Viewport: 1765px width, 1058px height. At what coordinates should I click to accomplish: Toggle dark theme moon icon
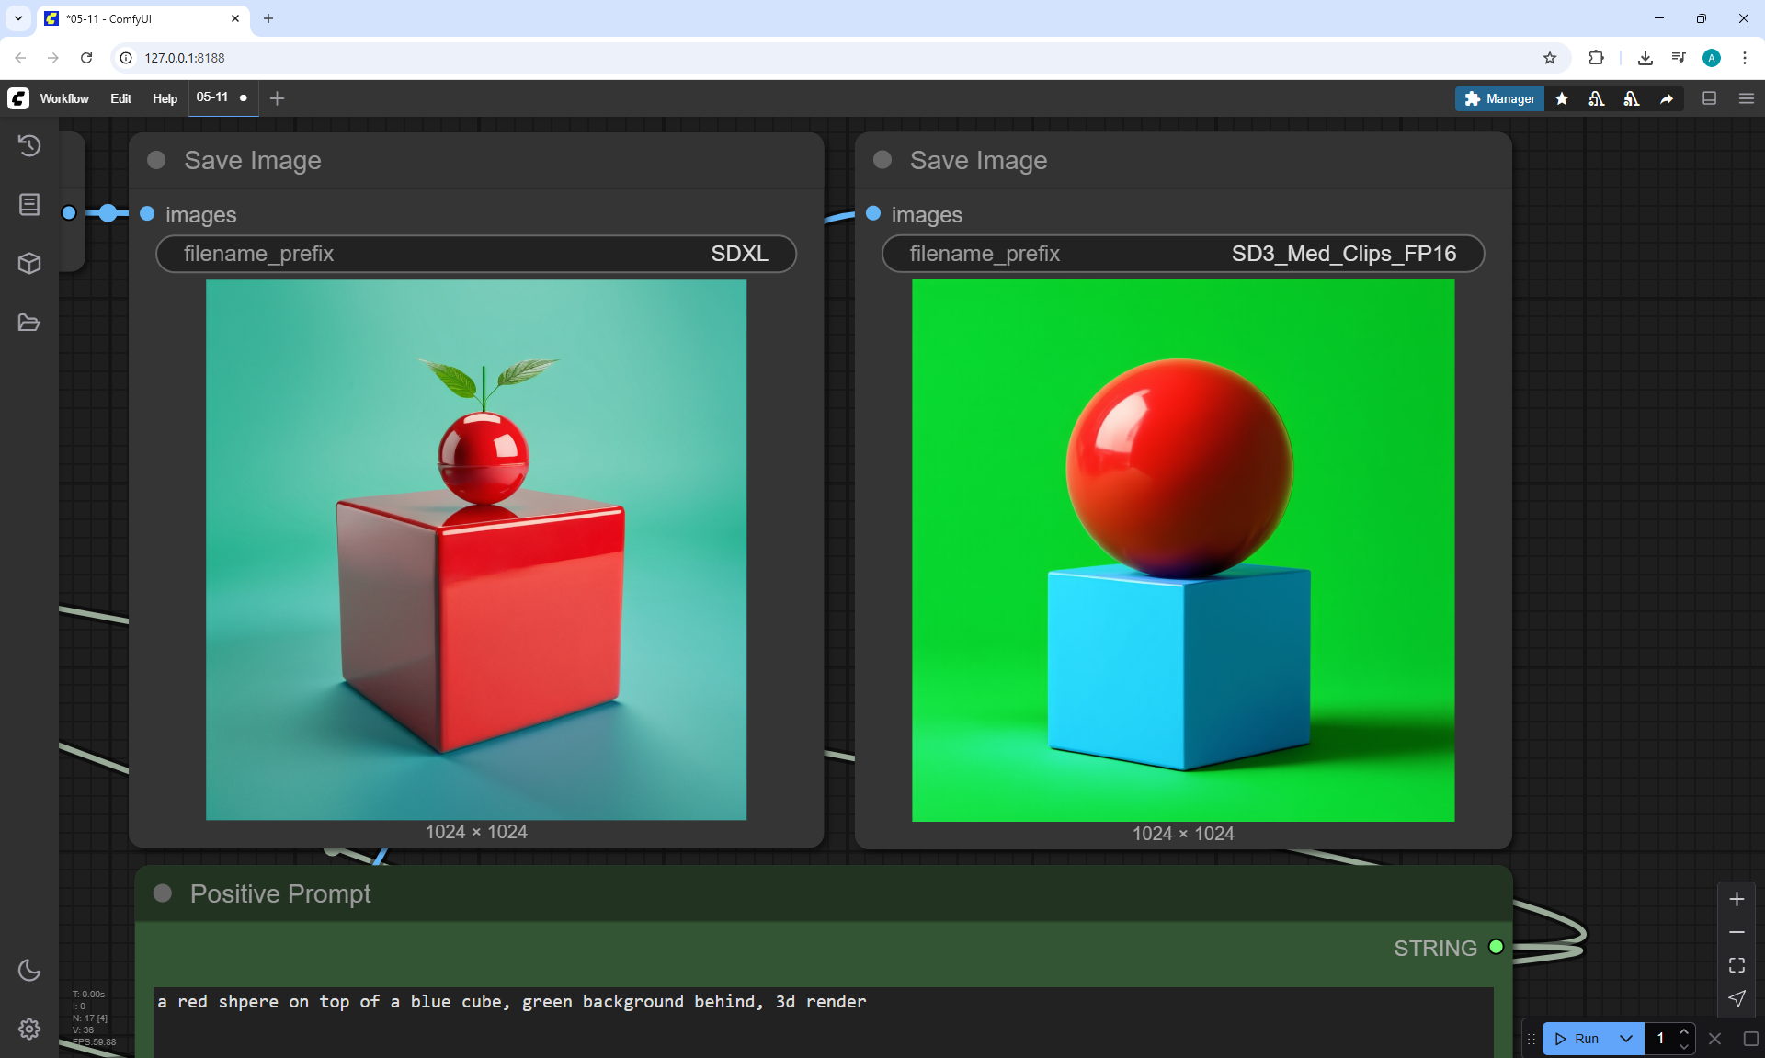(x=29, y=970)
